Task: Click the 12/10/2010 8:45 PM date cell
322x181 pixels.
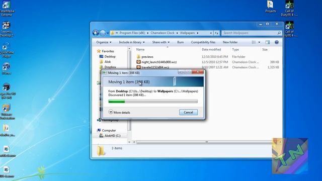Action: 215,57
